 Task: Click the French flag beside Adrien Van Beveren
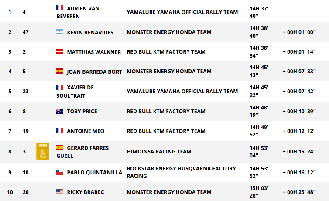click(x=60, y=8)
